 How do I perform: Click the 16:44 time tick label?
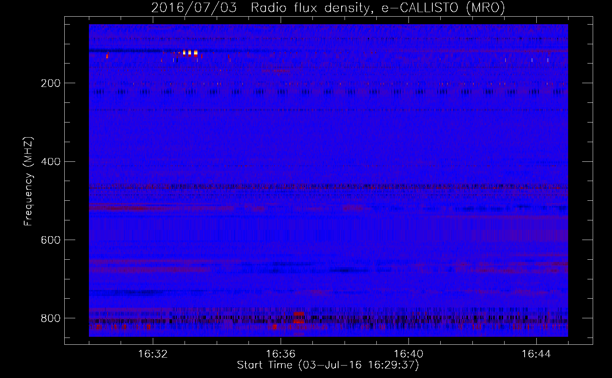coord(536,354)
